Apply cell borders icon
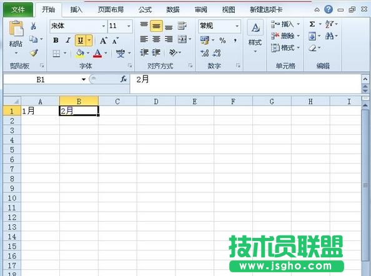This screenshot has height=276, width=371. click(x=56, y=54)
